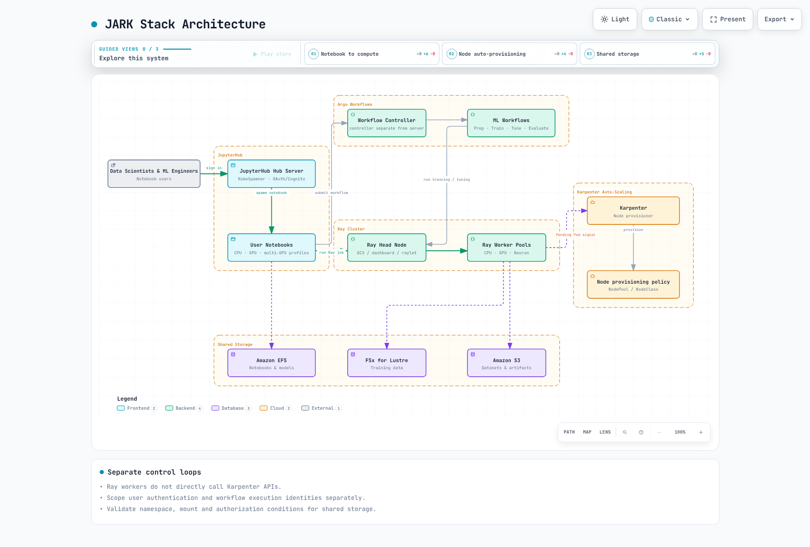Click the database icon on Amazon EFS node
Image resolution: width=810 pixels, height=547 pixels.
(233, 355)
